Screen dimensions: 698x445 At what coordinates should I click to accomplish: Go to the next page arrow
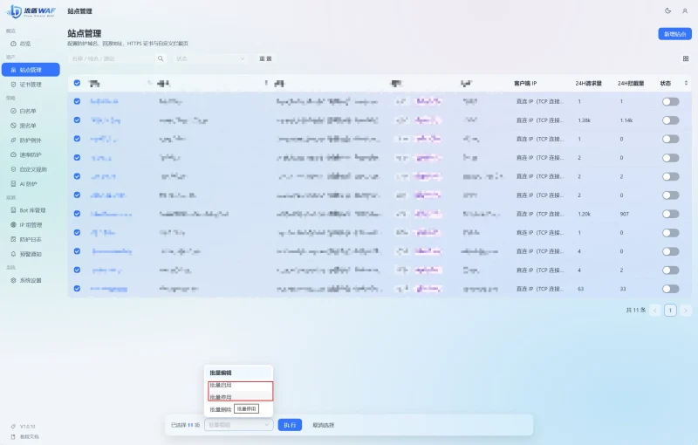point(686,310)
